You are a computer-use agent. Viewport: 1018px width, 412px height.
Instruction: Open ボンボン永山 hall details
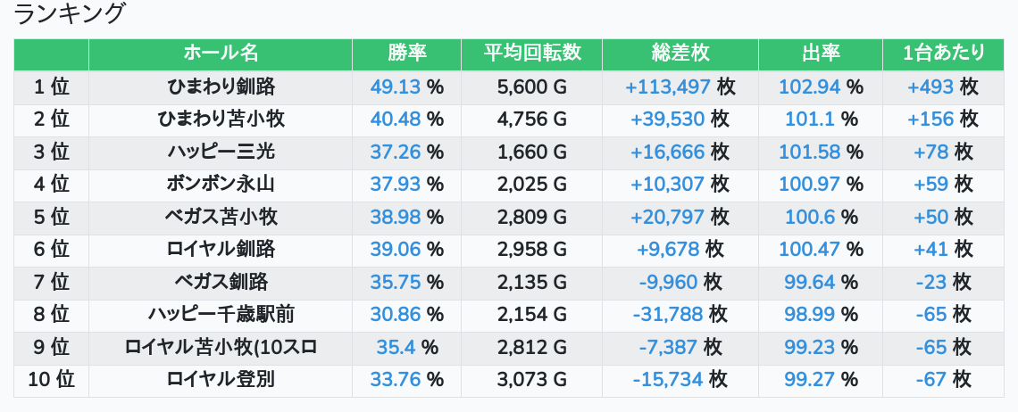(221, 185)
